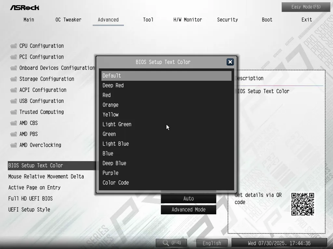This screenshot has width=333, height=249.
Task: Click the Storage Configuration folder icon
Action: [x=14, y=79]
